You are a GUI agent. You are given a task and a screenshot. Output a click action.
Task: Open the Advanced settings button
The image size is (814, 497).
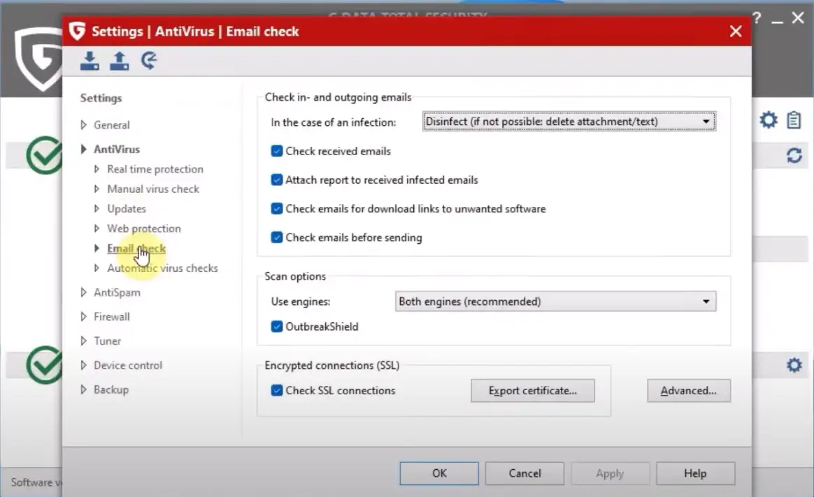tap(688, 391)
